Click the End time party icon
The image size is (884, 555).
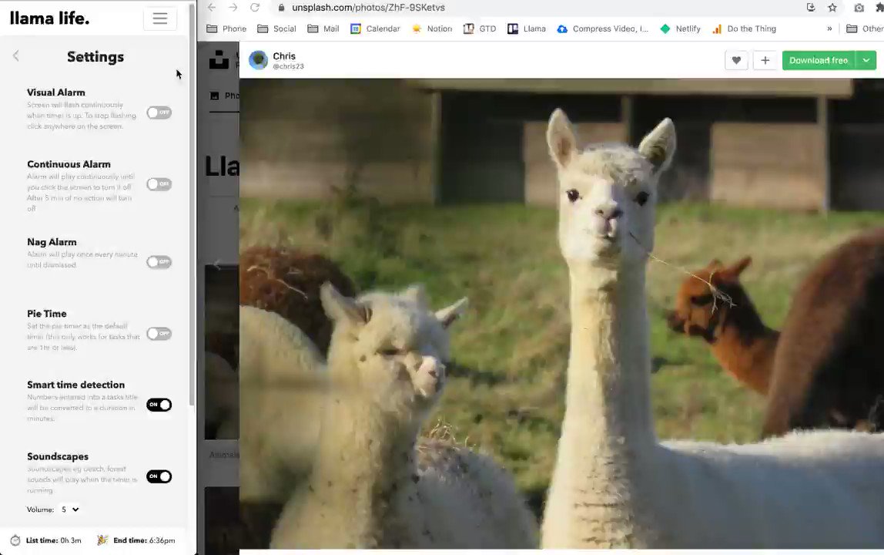[x=102, y=540]
